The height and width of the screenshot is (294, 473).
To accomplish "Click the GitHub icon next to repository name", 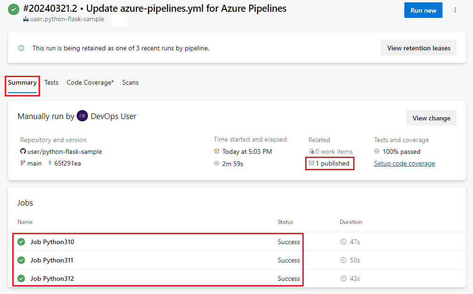I will point(23,151).
